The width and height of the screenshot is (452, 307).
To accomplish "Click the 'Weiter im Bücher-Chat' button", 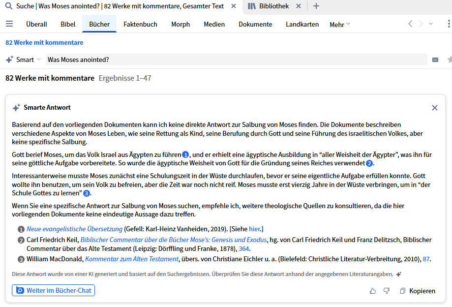I will [x=53, y=290].
